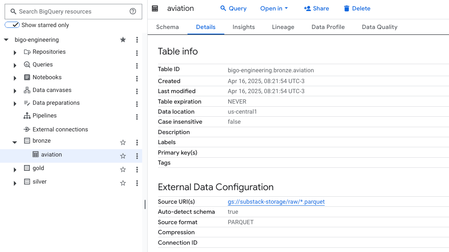This screenshot has width=449, height=252.
Task: Open the 'Open in' dropdown
Action: (274, 9)
